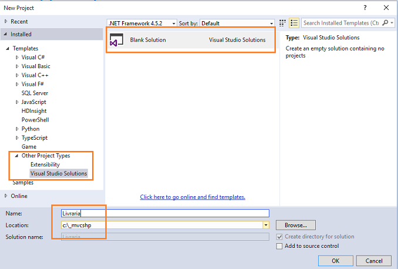Expand the TypeScript node
The width and height of the screenshot is (398, 269).
click(x=17, y=138)
